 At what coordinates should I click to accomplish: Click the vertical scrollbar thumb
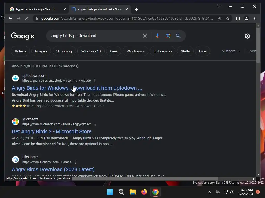coord(258,45)
